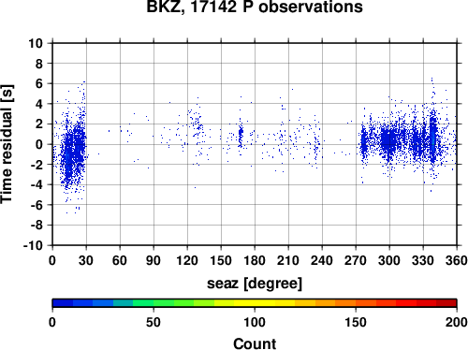Click the y-axis tick label 0
This screenshot has width=468, height=350.
[39, 144]
